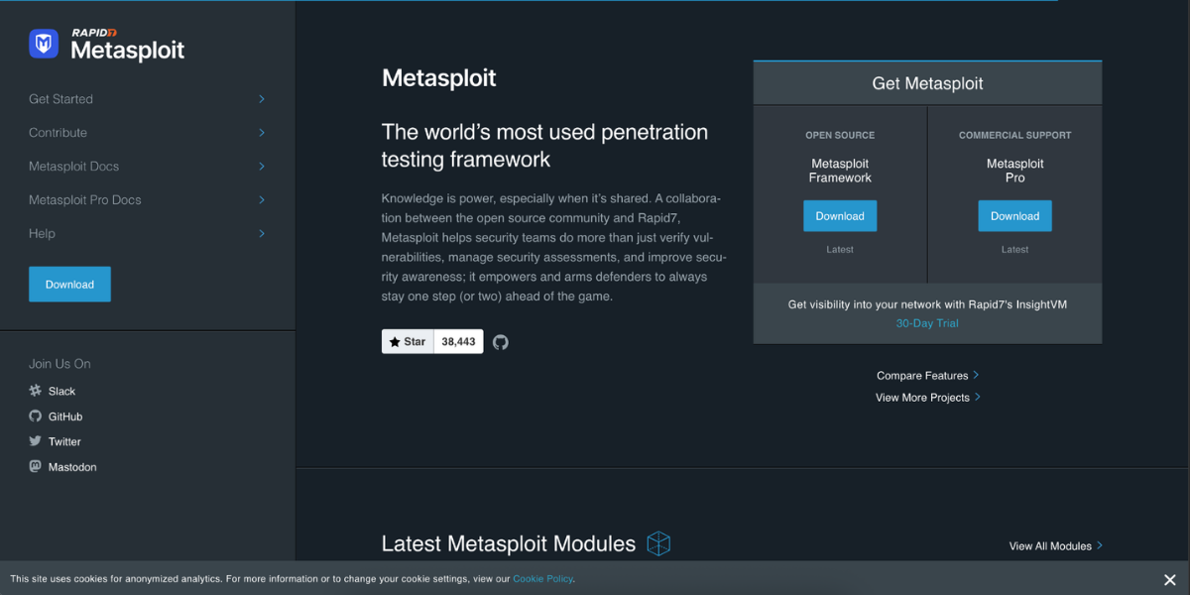
Task: Open the Slack icon under Join Us On
Action: (x=36, y=391)
